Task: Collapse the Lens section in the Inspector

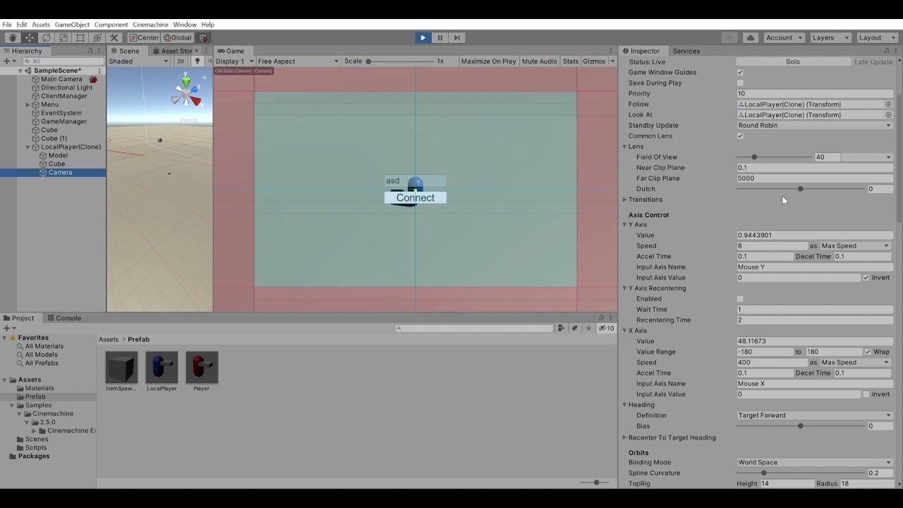Action: (624, 146)
